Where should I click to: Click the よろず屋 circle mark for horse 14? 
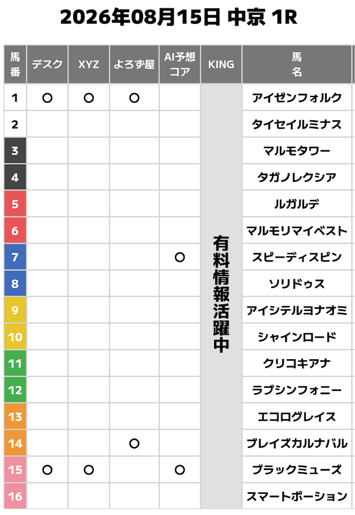pos(134,443)
